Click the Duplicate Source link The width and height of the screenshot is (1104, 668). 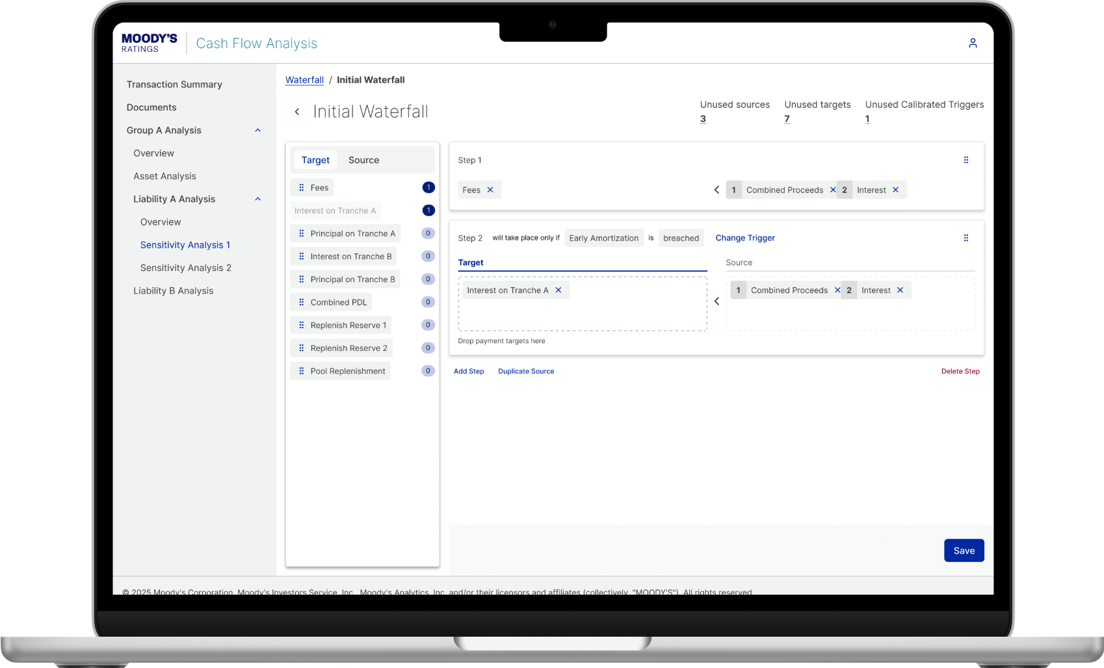tap(526, 371)
